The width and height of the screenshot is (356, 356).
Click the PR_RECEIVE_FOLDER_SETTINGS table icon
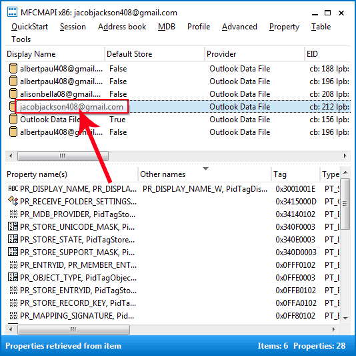pos(13,201)
